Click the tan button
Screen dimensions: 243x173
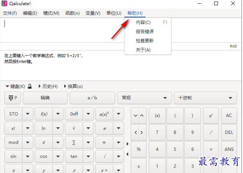click(74, 156)
